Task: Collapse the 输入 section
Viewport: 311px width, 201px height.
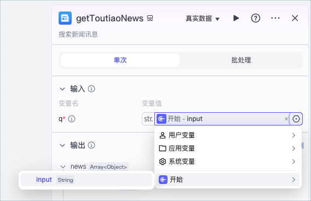Action: point(62,89)
